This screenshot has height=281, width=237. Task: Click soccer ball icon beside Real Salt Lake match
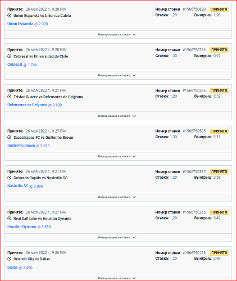pyautogui.click(x=9, y=219)
